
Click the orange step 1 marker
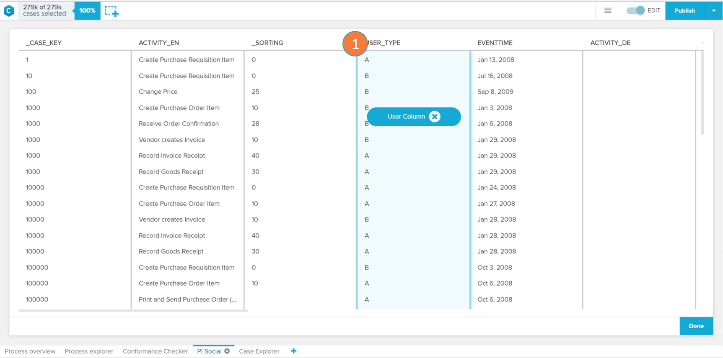click(355, 43)
